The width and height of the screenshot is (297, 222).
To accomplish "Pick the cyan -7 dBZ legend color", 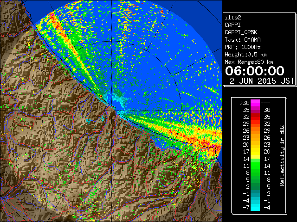I will coord(255,207).
